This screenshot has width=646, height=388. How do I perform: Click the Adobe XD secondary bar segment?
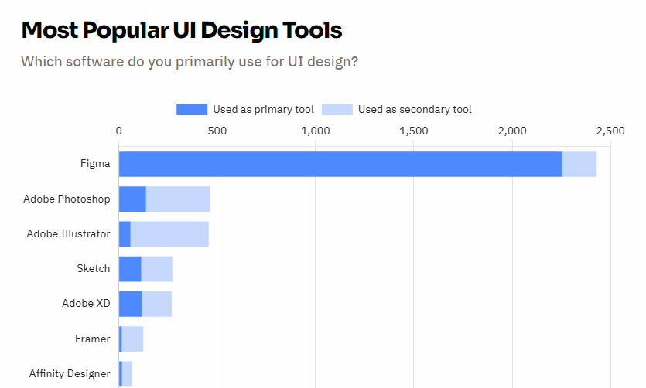coord(157,304)
